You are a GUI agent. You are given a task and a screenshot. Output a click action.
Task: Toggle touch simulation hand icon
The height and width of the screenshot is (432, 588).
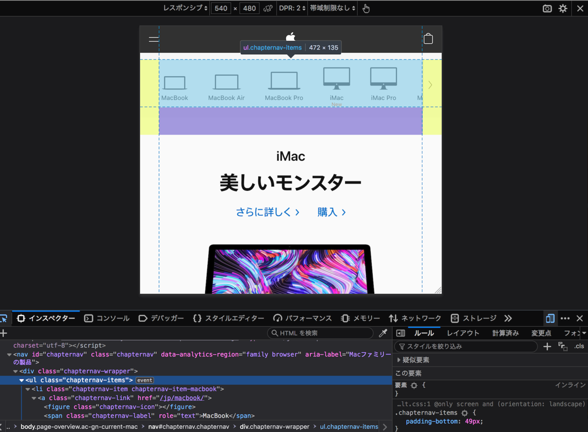click(x=366, y=8)
